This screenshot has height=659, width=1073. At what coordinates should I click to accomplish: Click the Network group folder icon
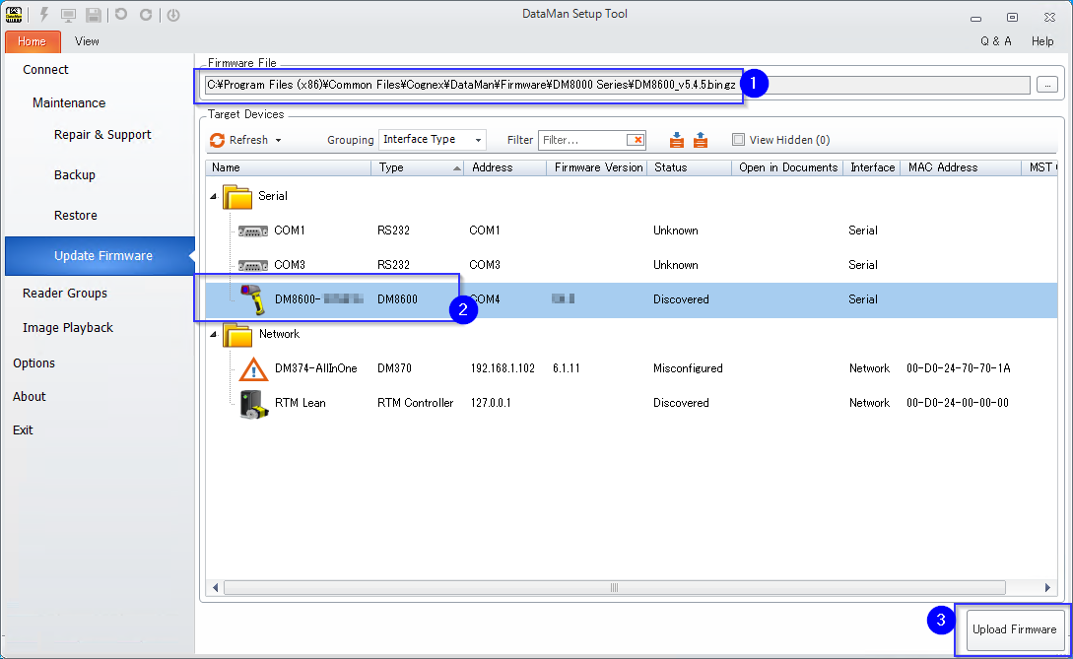[237, 335]
